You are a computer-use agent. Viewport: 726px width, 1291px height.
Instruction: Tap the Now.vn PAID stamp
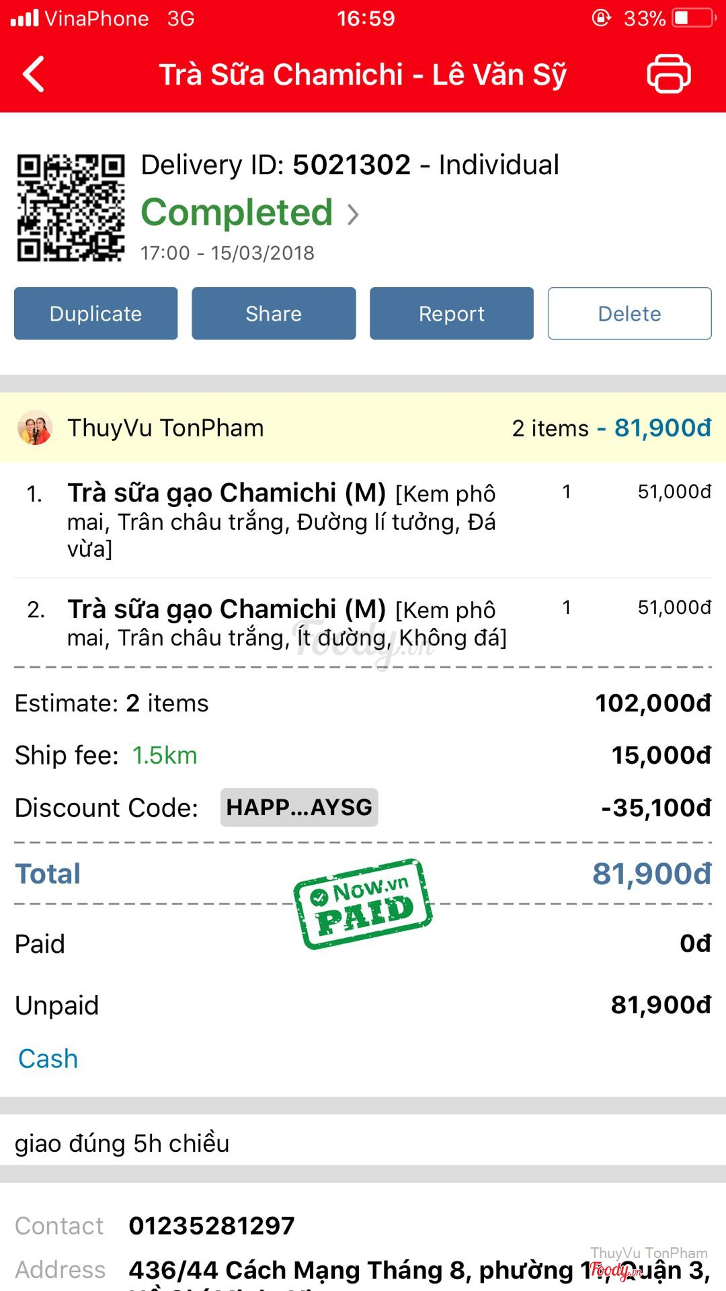363,904
